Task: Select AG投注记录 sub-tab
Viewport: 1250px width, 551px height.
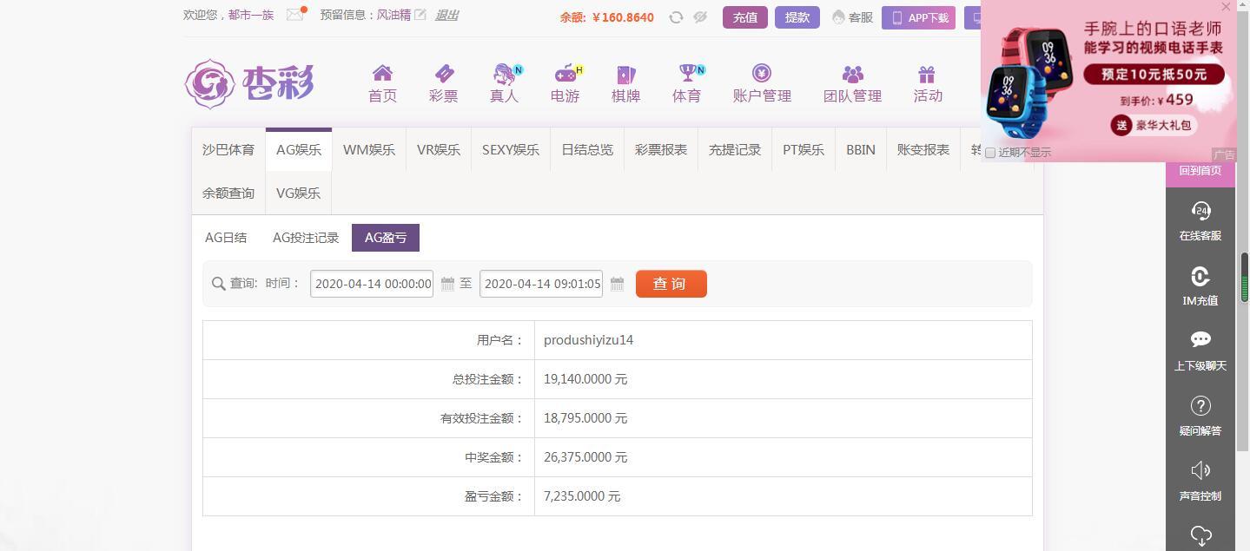Action: click(306, 238)
